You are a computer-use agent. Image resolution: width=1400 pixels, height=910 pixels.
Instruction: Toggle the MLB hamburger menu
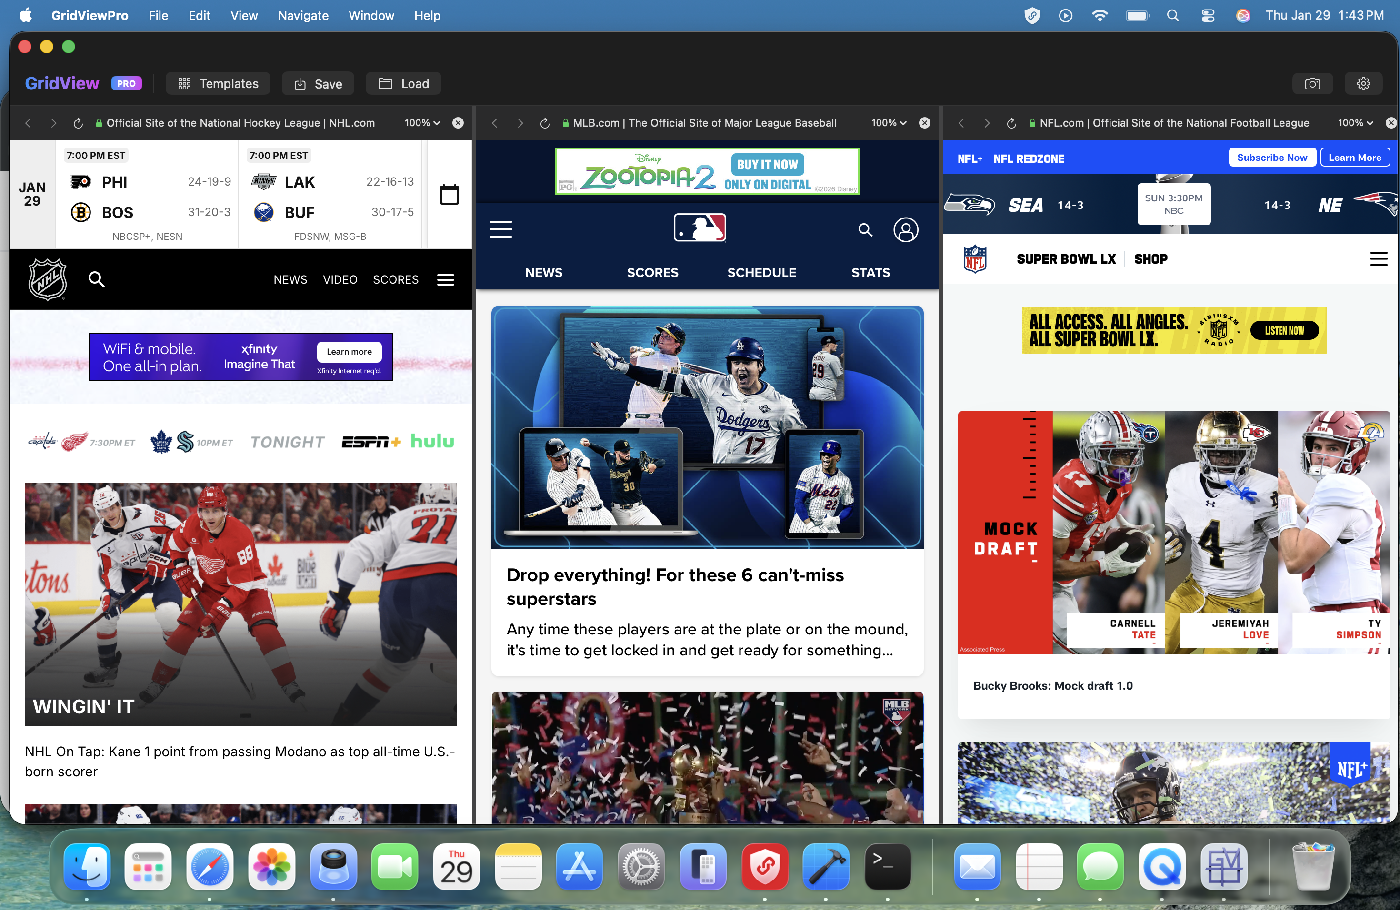[x=500, y=229]
